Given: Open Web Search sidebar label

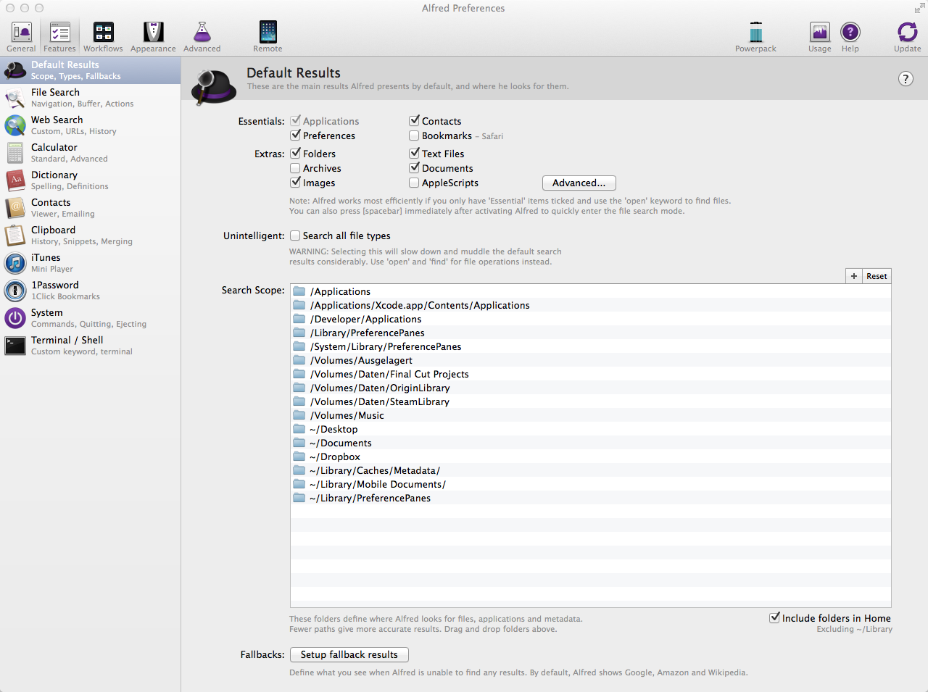Looking at the screenshot, I should (57, 120).
